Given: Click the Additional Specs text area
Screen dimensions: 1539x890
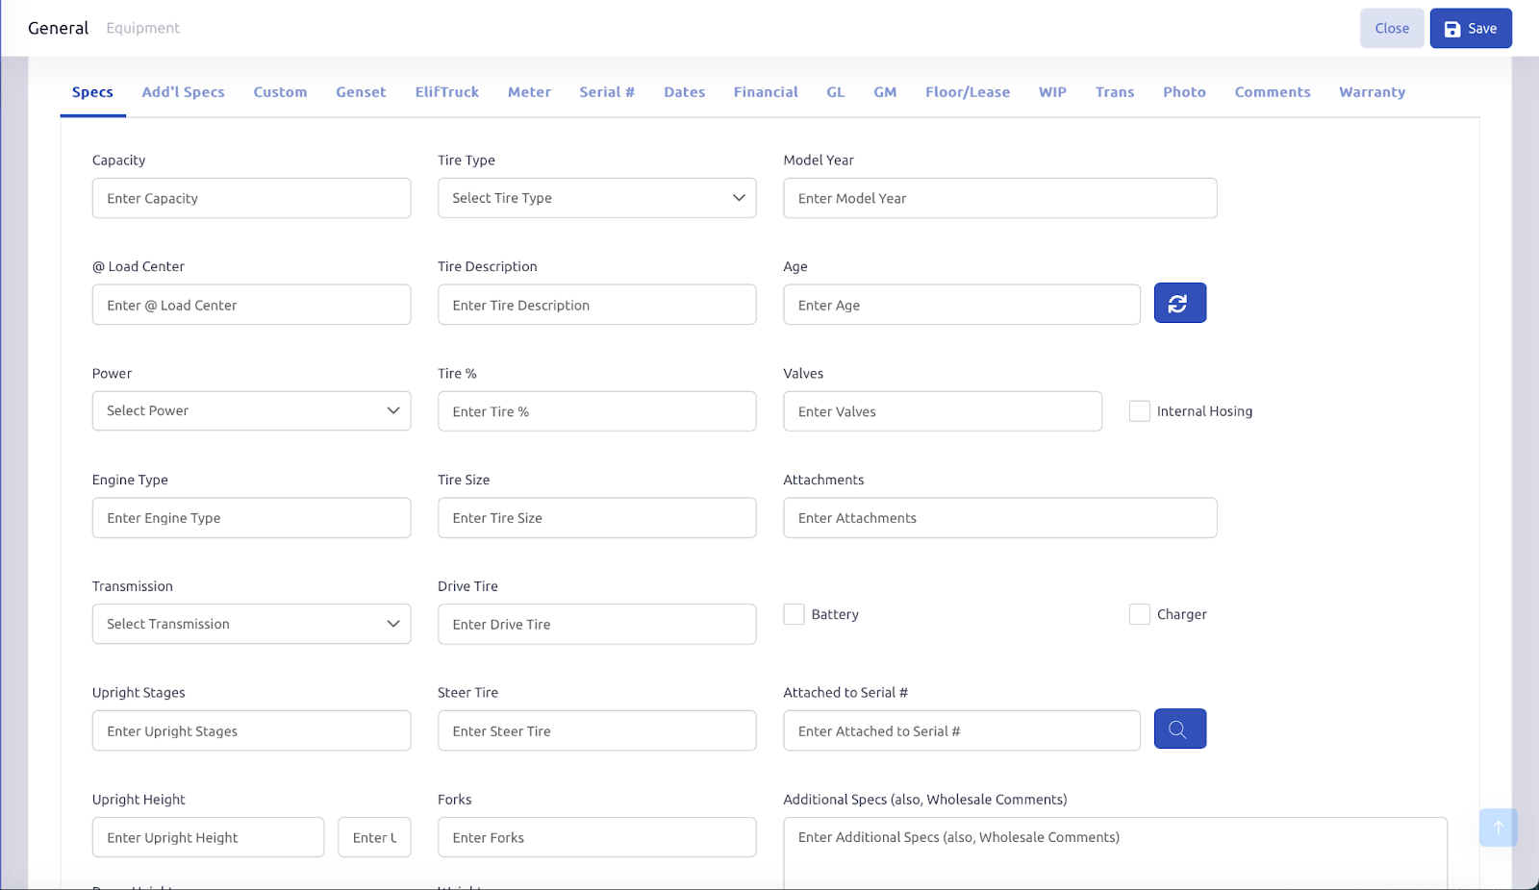Looking at the screenshot, I should [x=1115, y=853].
